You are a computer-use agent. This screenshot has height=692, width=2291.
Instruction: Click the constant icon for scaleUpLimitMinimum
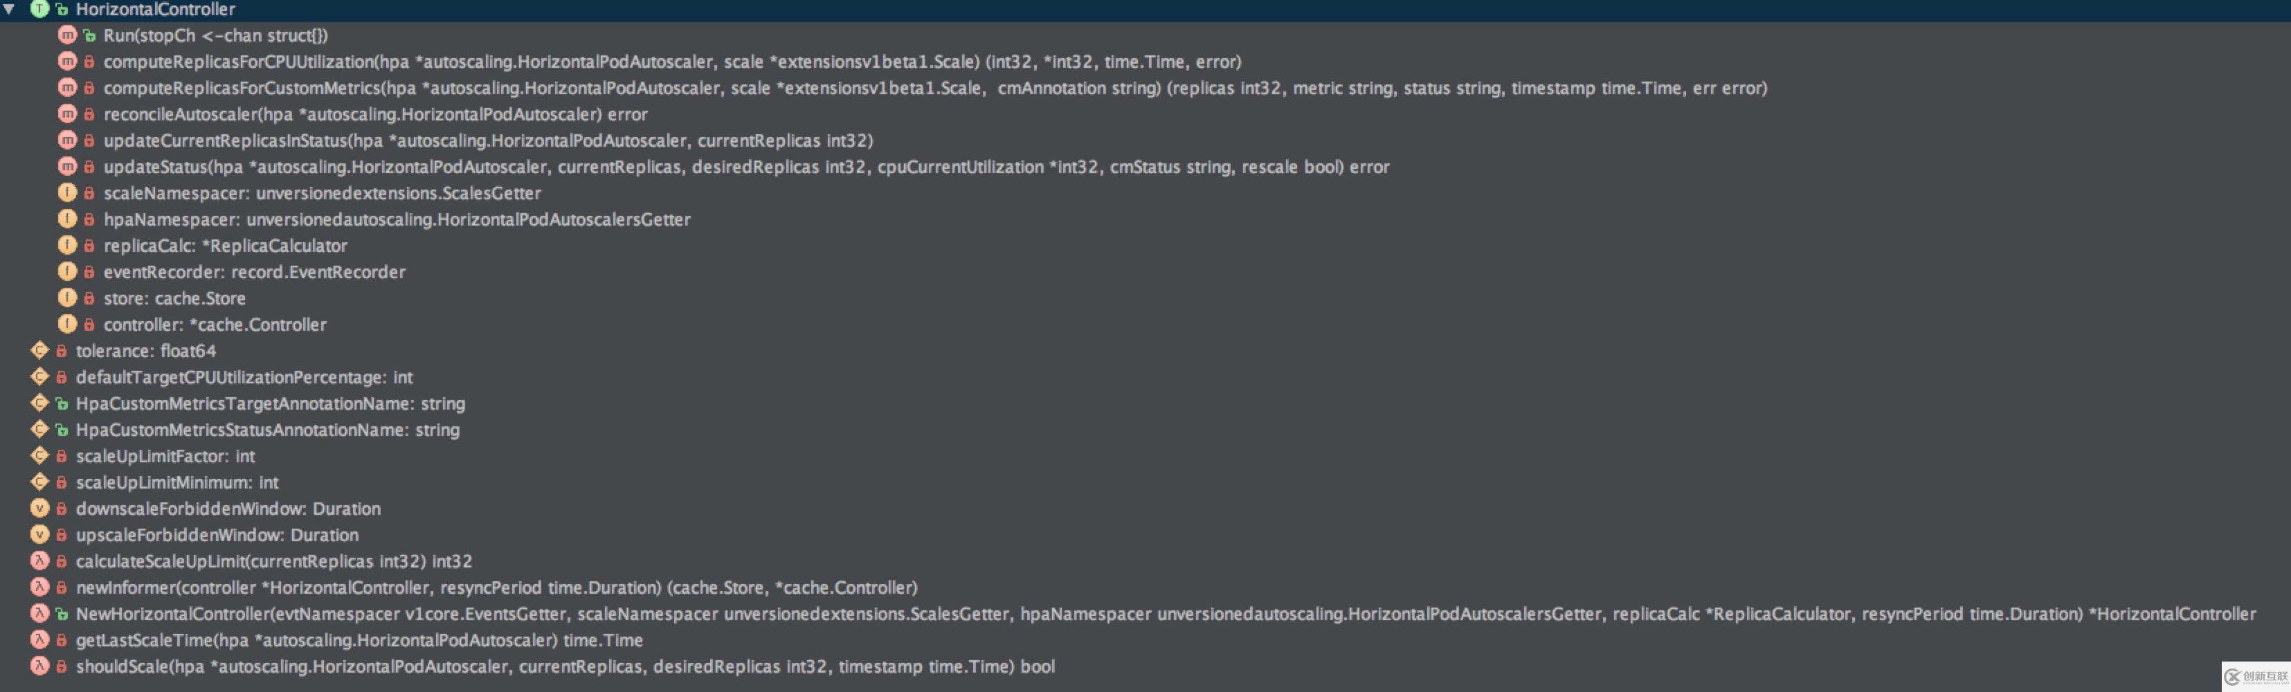(39, 481)
